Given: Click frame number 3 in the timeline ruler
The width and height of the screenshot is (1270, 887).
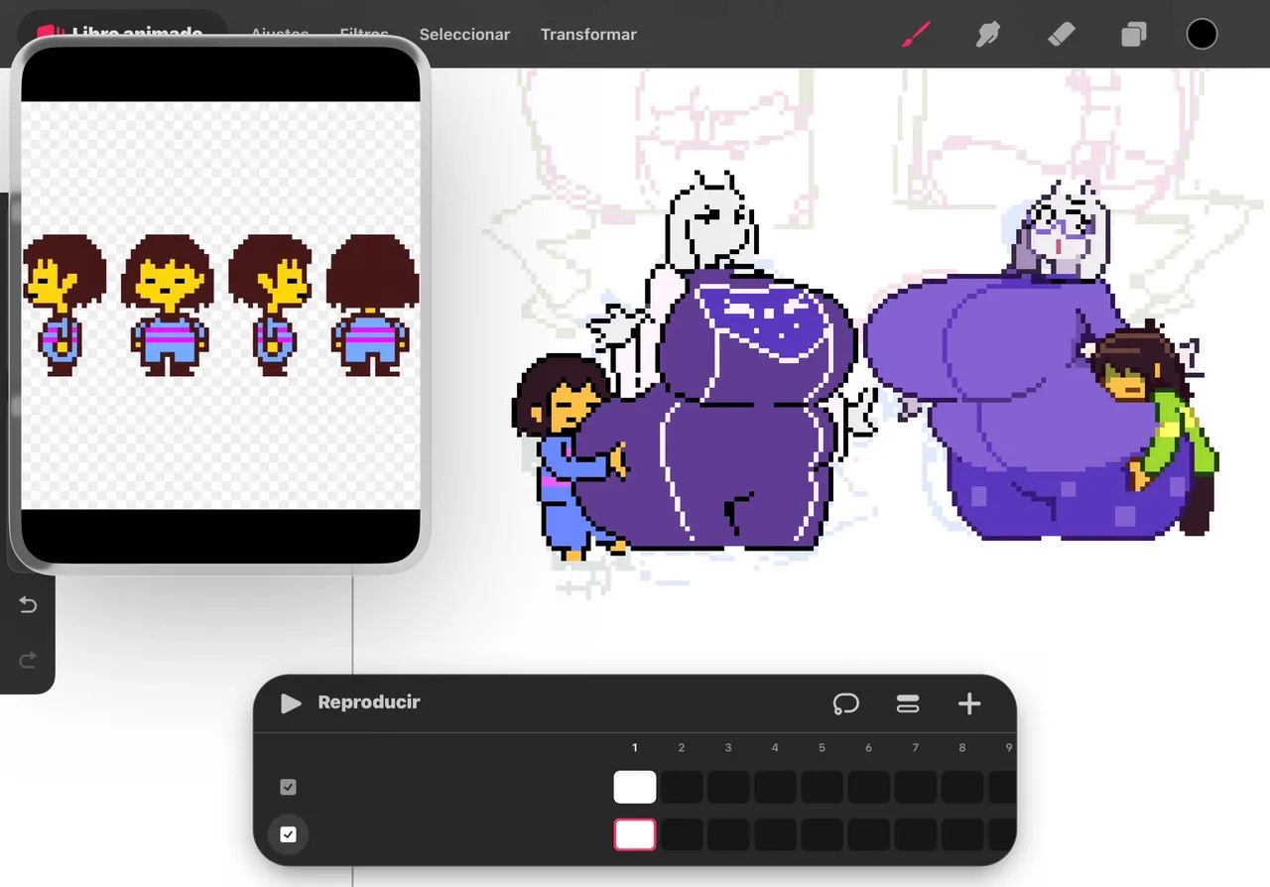Looking at the screenshot, I should coord(728,748).
